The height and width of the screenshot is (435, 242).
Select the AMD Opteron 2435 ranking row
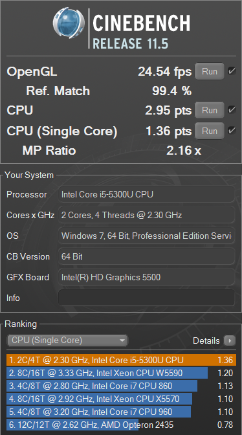point(121,425)
